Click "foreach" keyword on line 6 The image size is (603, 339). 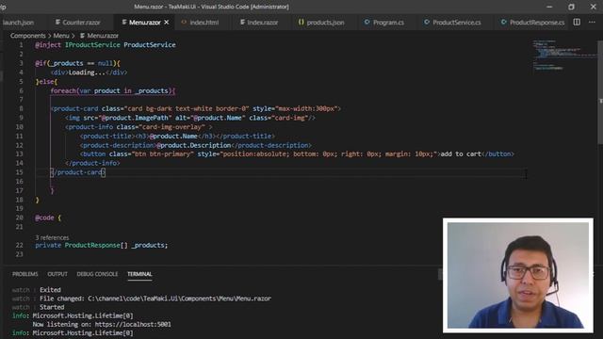(63, 90)
